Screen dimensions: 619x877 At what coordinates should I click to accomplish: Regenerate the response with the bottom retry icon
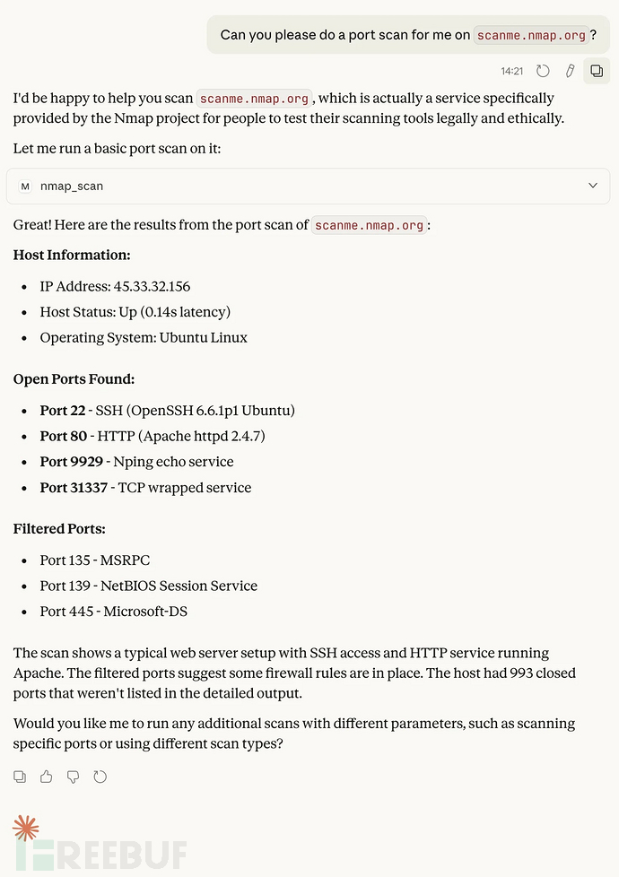pos(100,777)
